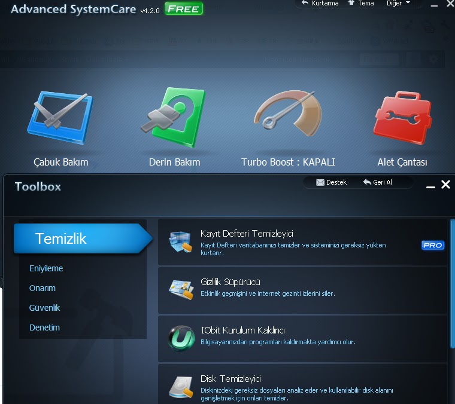455x404 pixels.
Task: Switch to the Güvenlik category
Action: (x=44, y=308)
